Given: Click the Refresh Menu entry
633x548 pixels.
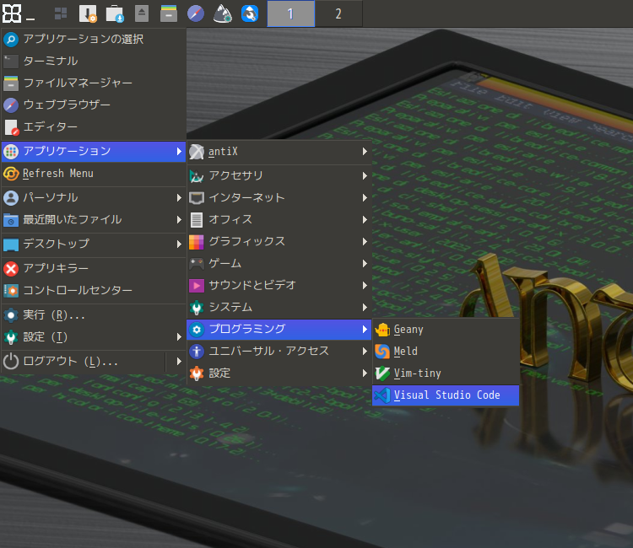Looking at the screenshot, I should 94,174.
